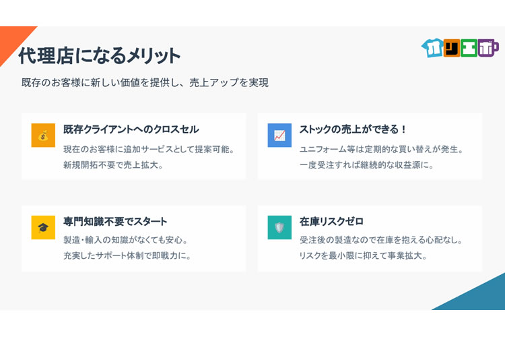The image size is (505, 337).
Task: Click the heading 専門知識不要でスタート
Action: [x=115, y=222]
